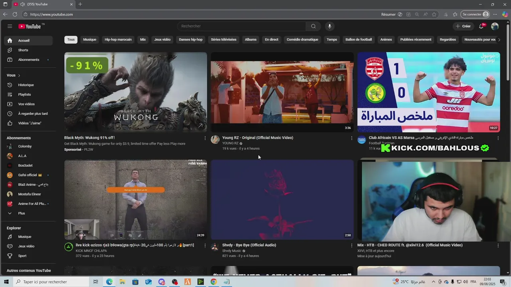Select the Musique filter chip
Image resolution: width=511 pixels, height=287 pixels.
[x=89, y=39]
